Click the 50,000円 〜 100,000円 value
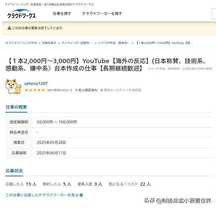This screenshot has width=216, height=208. pos(57,122)
